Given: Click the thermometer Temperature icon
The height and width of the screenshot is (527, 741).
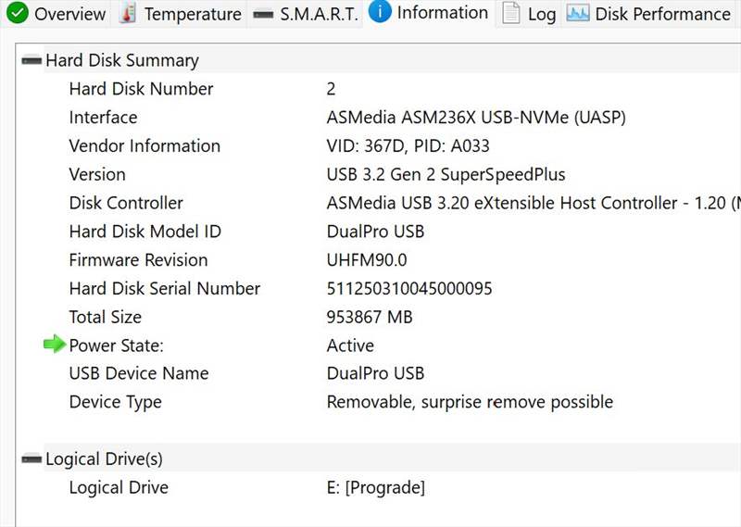Looking at the screenshot, I should [x=127, y=13].
